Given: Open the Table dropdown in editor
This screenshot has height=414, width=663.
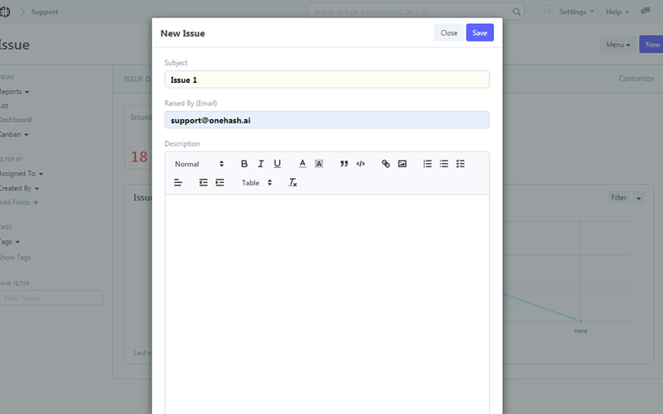Looking at the screenshot, I should pyautogui.click(x=257, y=182).
